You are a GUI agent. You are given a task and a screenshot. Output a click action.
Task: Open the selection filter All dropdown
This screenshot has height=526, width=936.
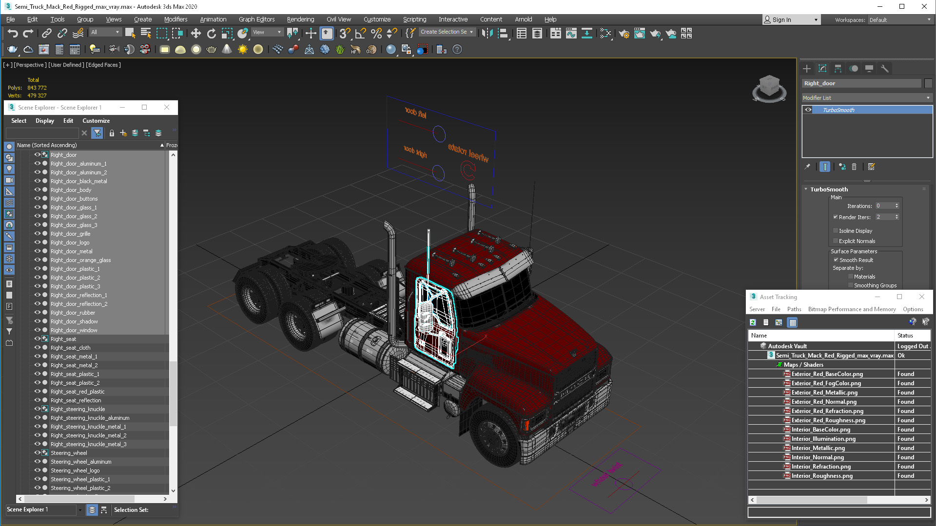point(105,32)
